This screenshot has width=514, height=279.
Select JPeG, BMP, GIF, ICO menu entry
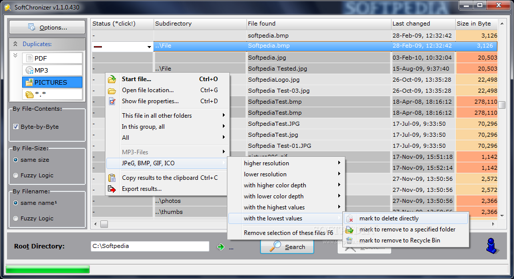pyautogui.click(x=167, y=163)
